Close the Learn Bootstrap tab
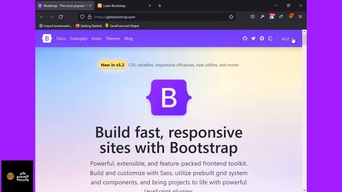Viewport: 342px width, 192px height. tap(150, 6)
